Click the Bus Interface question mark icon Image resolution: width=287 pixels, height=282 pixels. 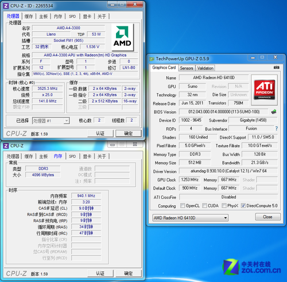pos(277,128)
